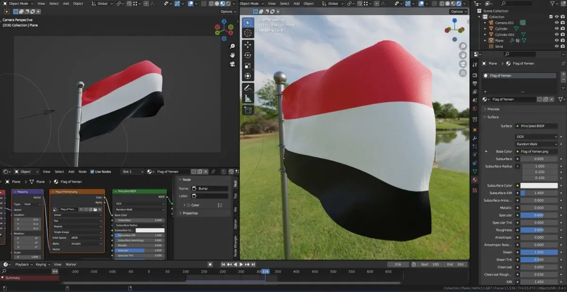Collapse the Surface panel
567x292 pixels.
493,117
